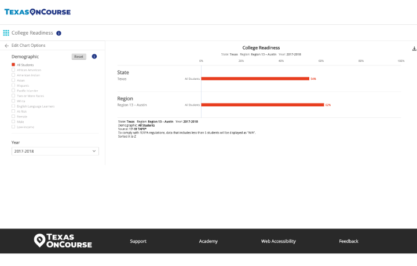The width and height of the screenshot is (417, 266).
Task: Click the back arrow beside Edit Chart Options
Action: pos(6,46)
